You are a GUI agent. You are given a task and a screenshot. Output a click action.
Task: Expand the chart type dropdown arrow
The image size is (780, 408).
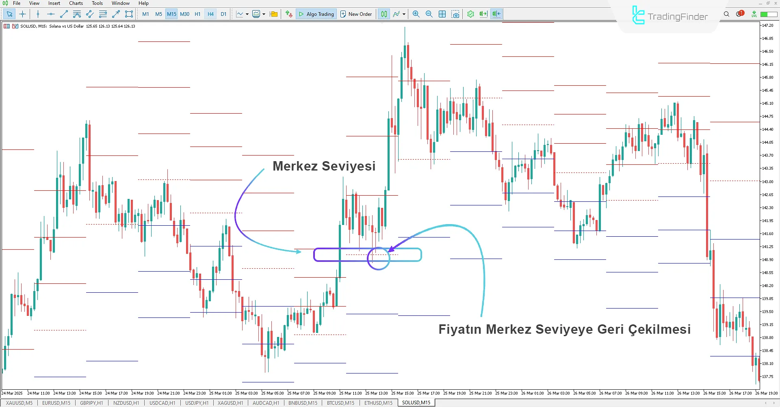pos(247,14)
